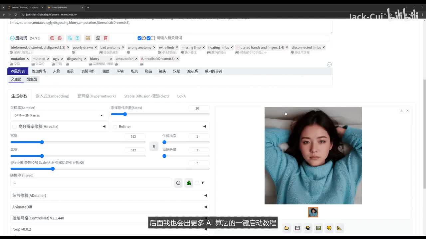The width and height of the screenshot is (426, 239).
Task: Swap width and height with arrows button
Action: click(154, 146)
